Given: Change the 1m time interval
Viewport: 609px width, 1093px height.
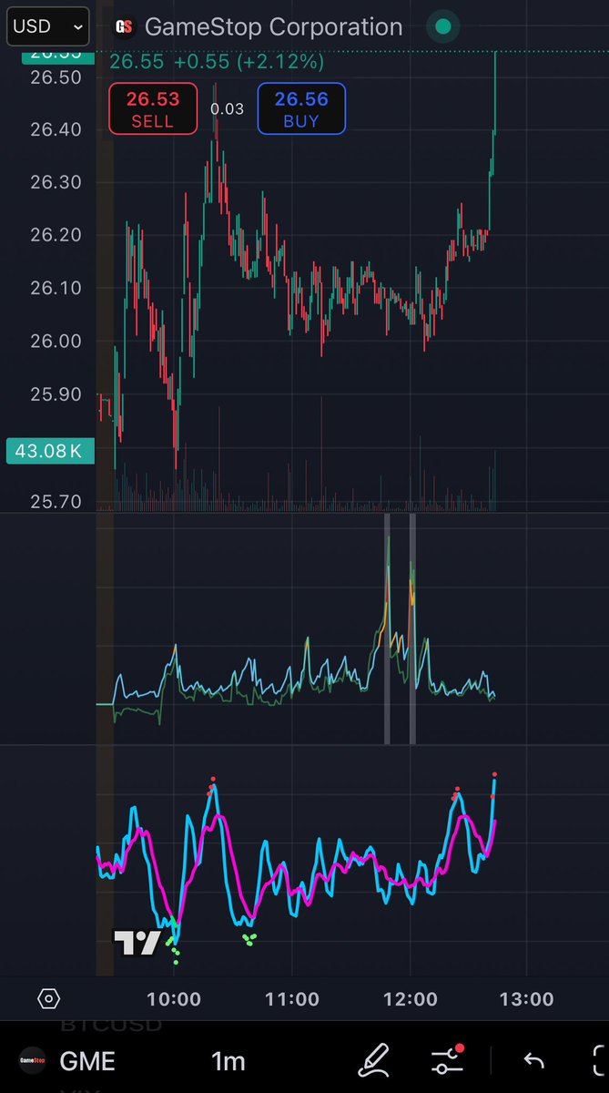Looking at the screenshot, I should [228, 1061].
